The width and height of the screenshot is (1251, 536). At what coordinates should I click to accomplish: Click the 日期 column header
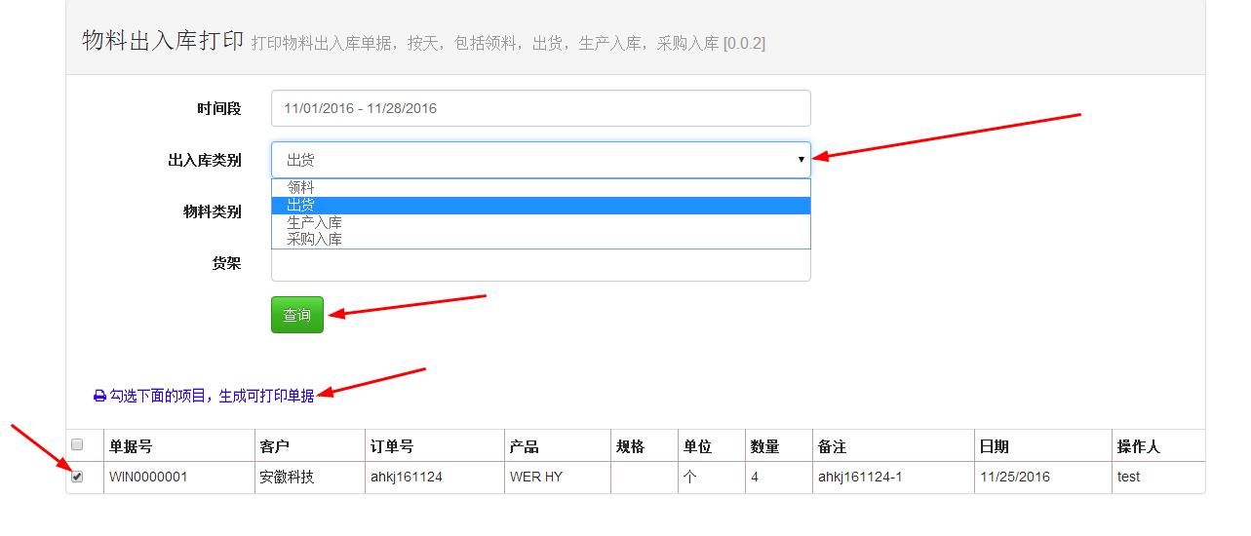[x=995, y=446]
